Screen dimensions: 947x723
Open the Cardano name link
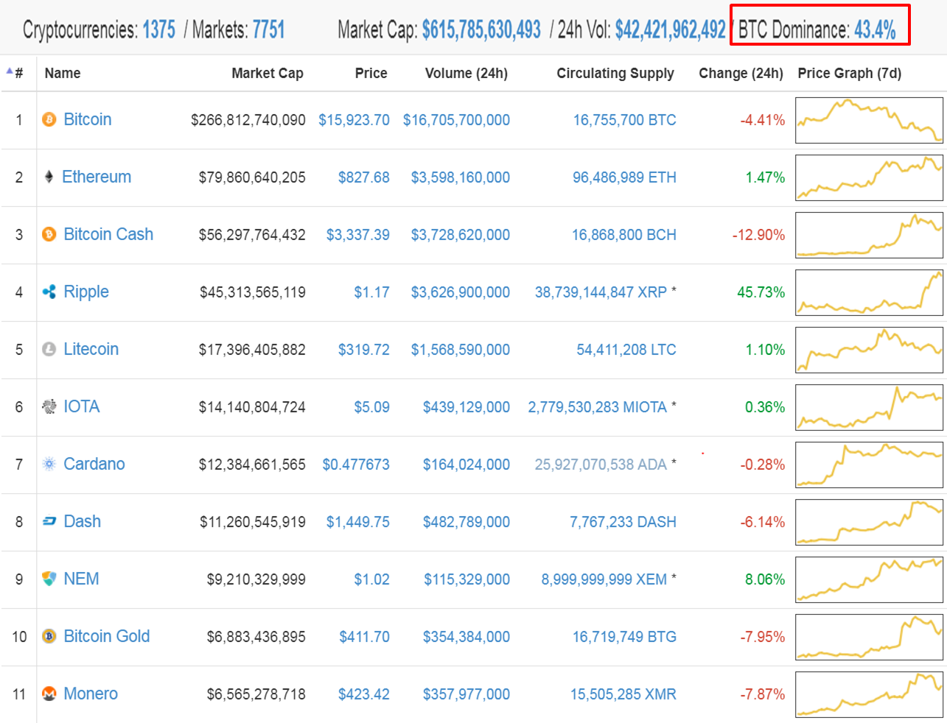(94, 464)
